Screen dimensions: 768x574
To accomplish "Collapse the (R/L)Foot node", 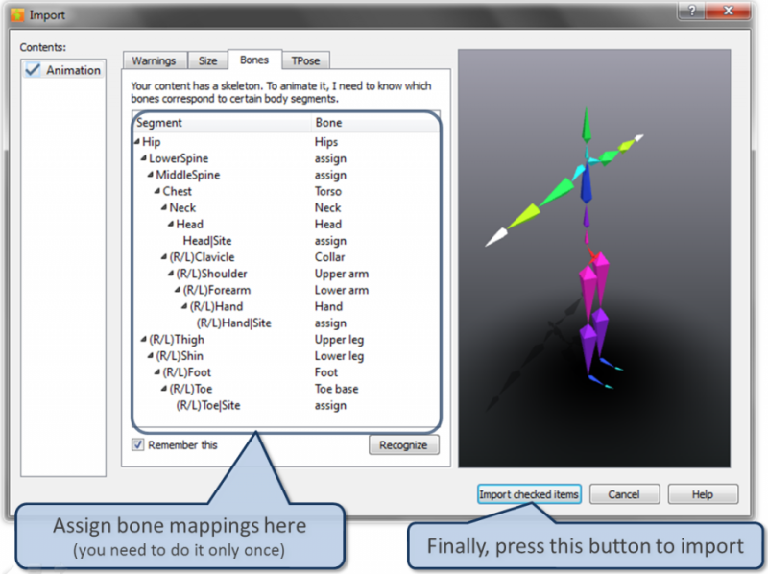I will 157,372.
